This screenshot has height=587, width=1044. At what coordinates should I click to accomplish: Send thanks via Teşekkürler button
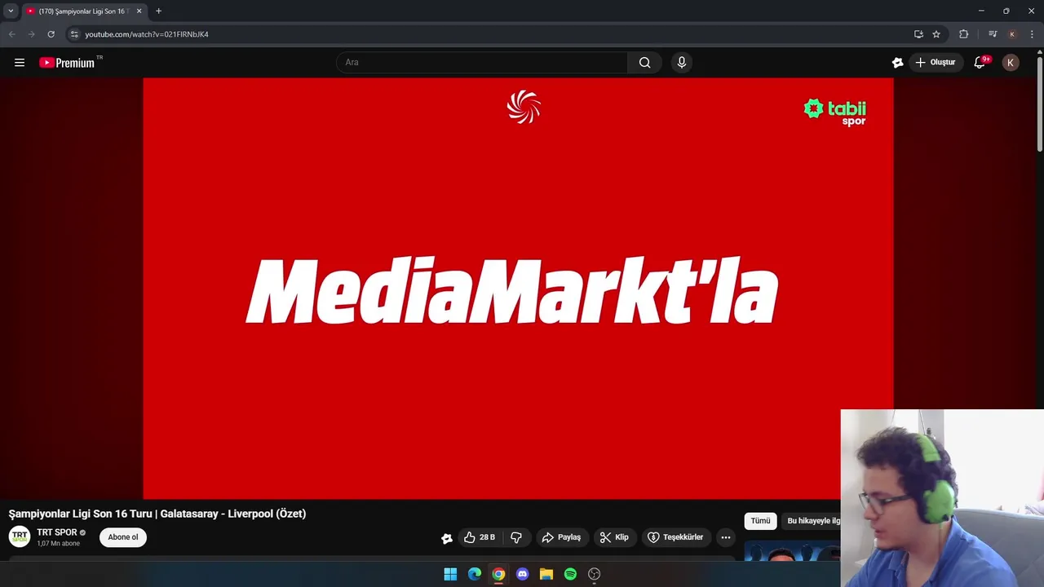point(675,537)
